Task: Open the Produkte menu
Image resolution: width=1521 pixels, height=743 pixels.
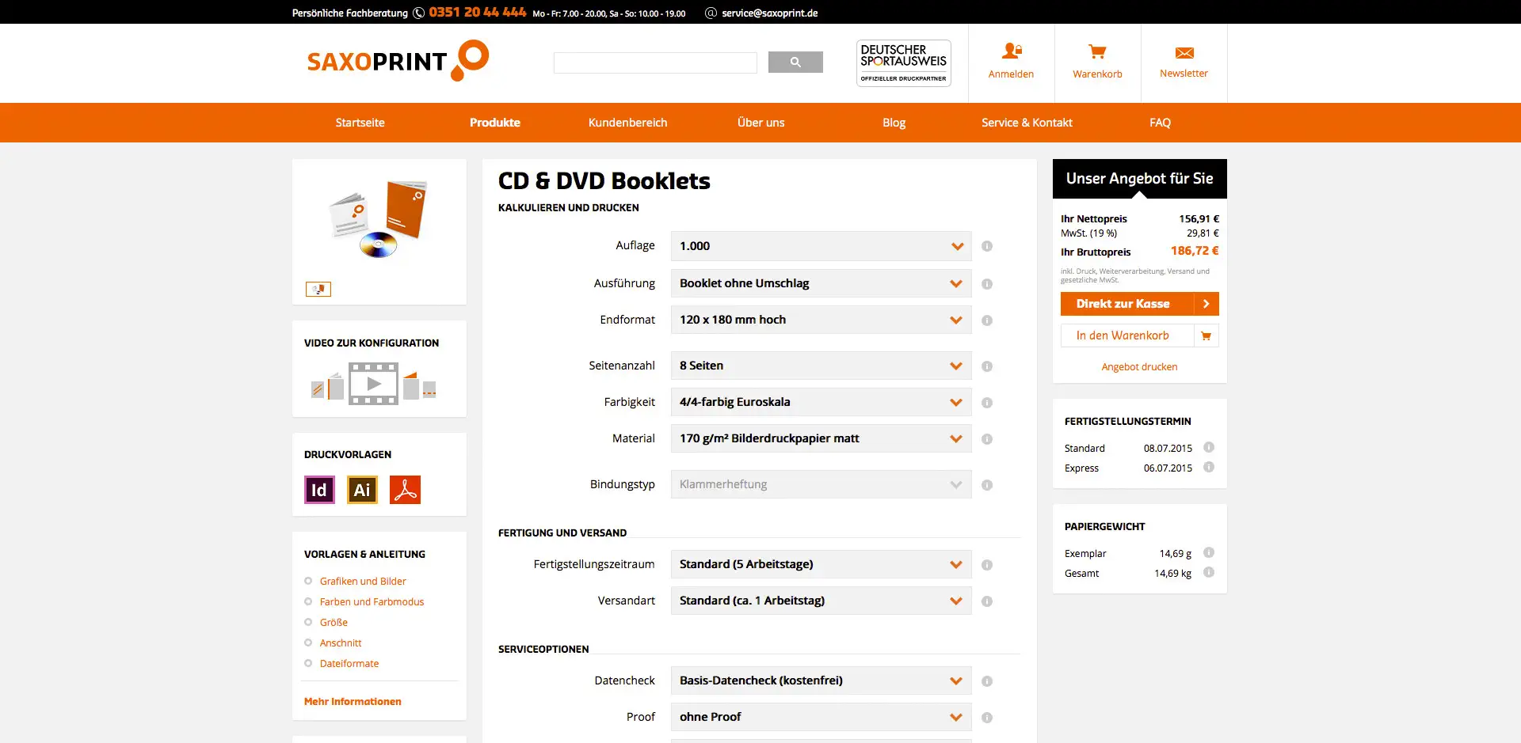Action: pyautogui.click(x=494, y=123)
